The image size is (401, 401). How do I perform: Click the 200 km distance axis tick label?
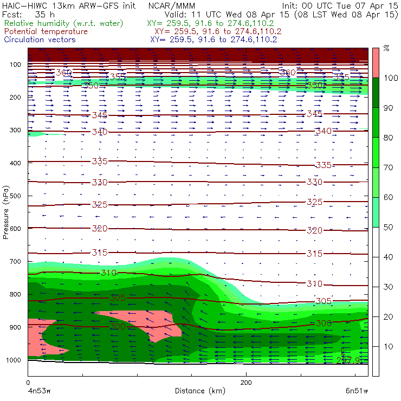click(x=246, y=383)
